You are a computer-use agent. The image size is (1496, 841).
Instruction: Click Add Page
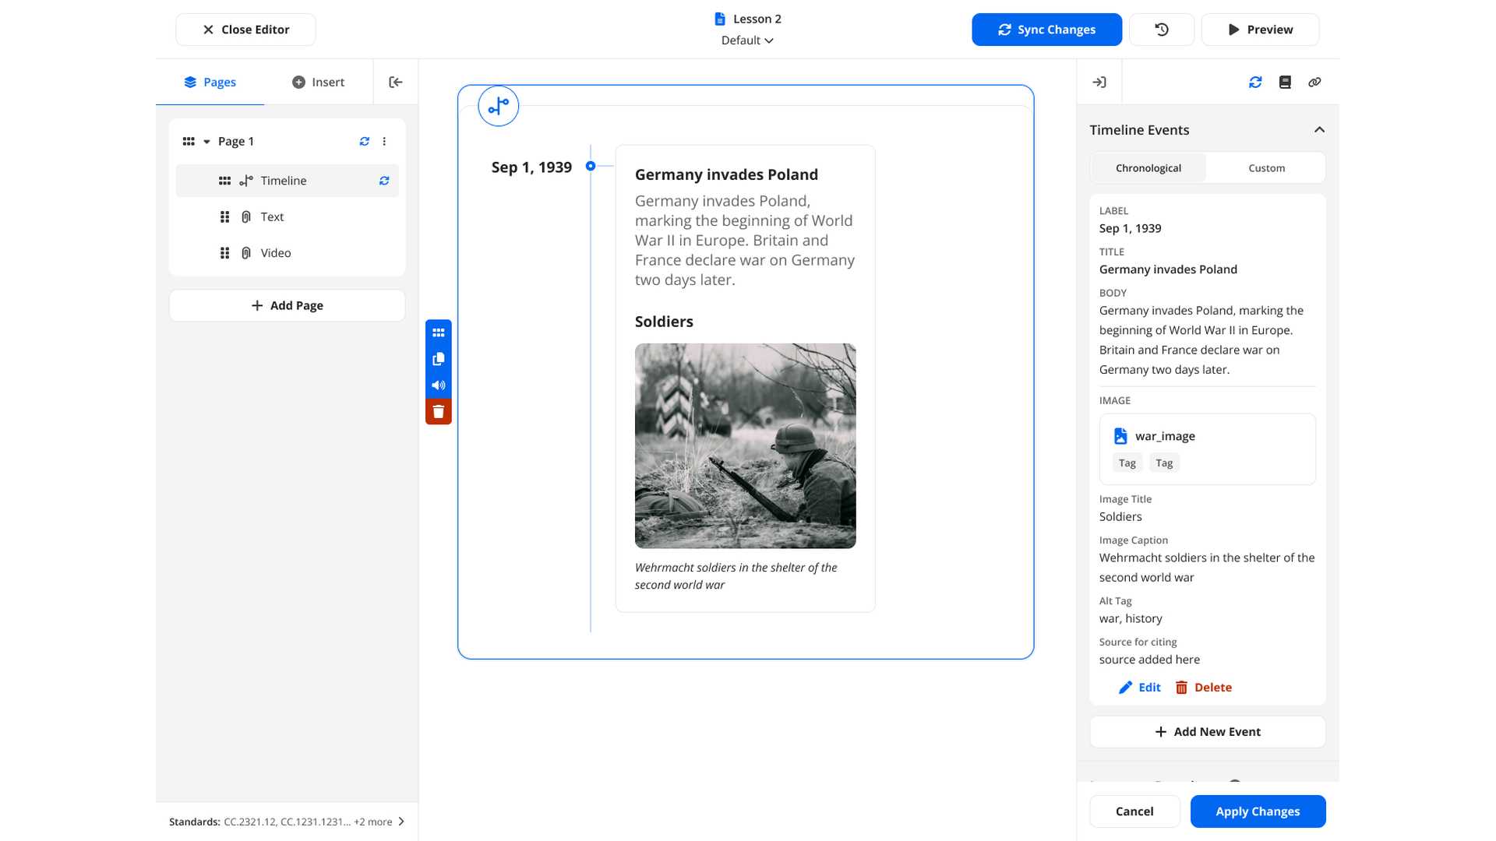click(x=287, y=305)
